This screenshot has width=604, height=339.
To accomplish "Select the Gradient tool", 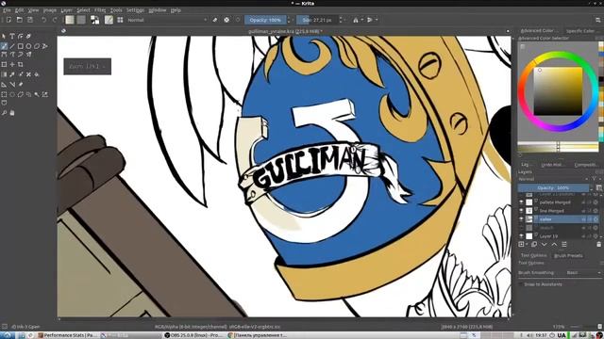I will click(4, 74).
